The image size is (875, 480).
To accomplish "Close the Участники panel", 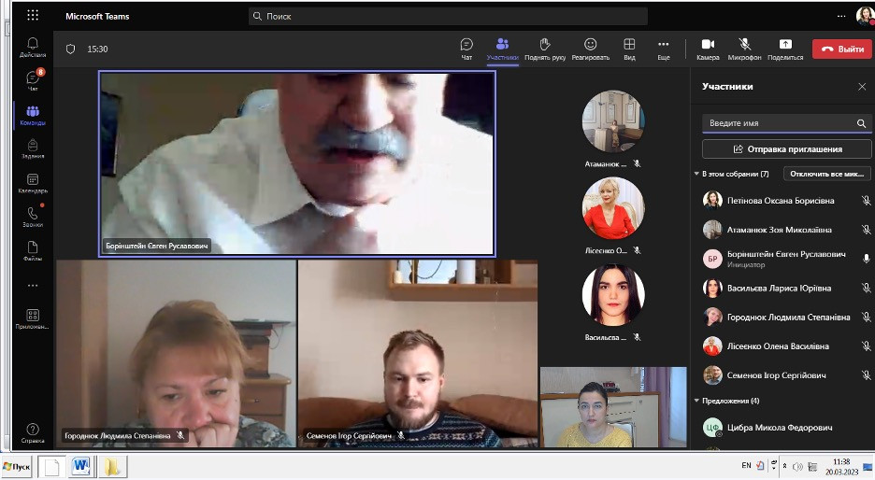I will [862, 87].
